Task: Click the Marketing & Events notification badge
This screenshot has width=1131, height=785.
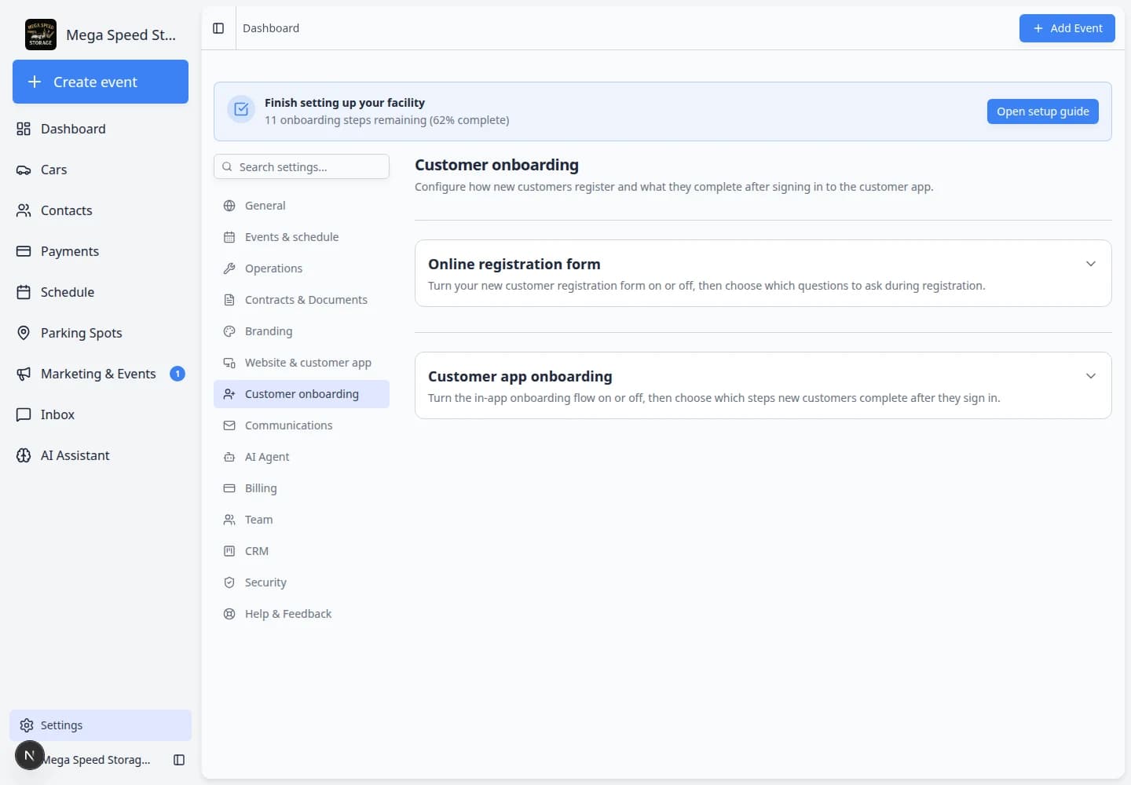Action: click(x=178, y=374)
